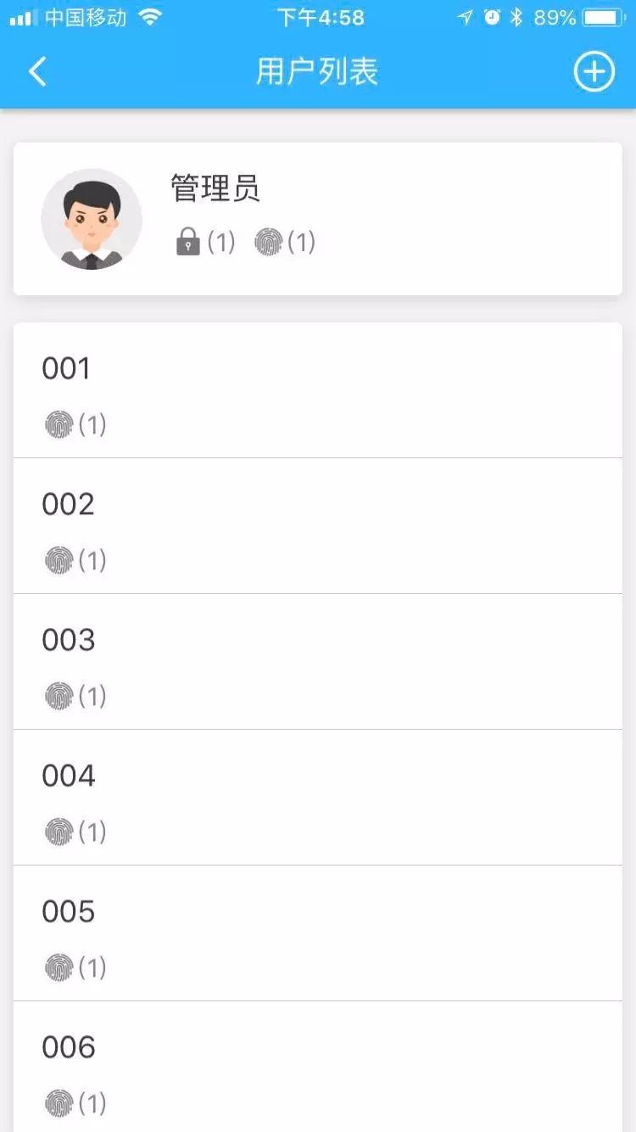Tap the add user plus icon
This screenshot has height=1132, width=636.
(x=594, y=72)
